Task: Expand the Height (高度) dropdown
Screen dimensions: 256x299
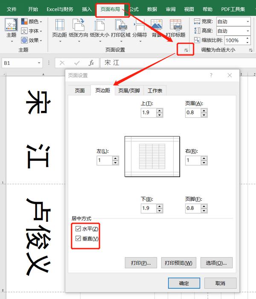Action: tap(247, 31)
